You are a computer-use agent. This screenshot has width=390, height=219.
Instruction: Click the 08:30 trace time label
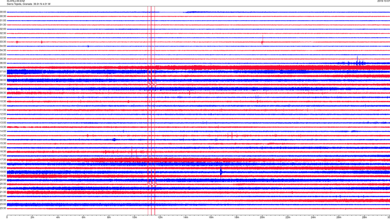click(x=3, y=84)
